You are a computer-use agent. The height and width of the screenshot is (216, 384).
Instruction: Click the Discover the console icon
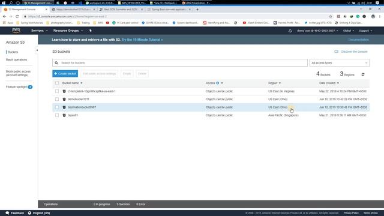pos(336,52)
